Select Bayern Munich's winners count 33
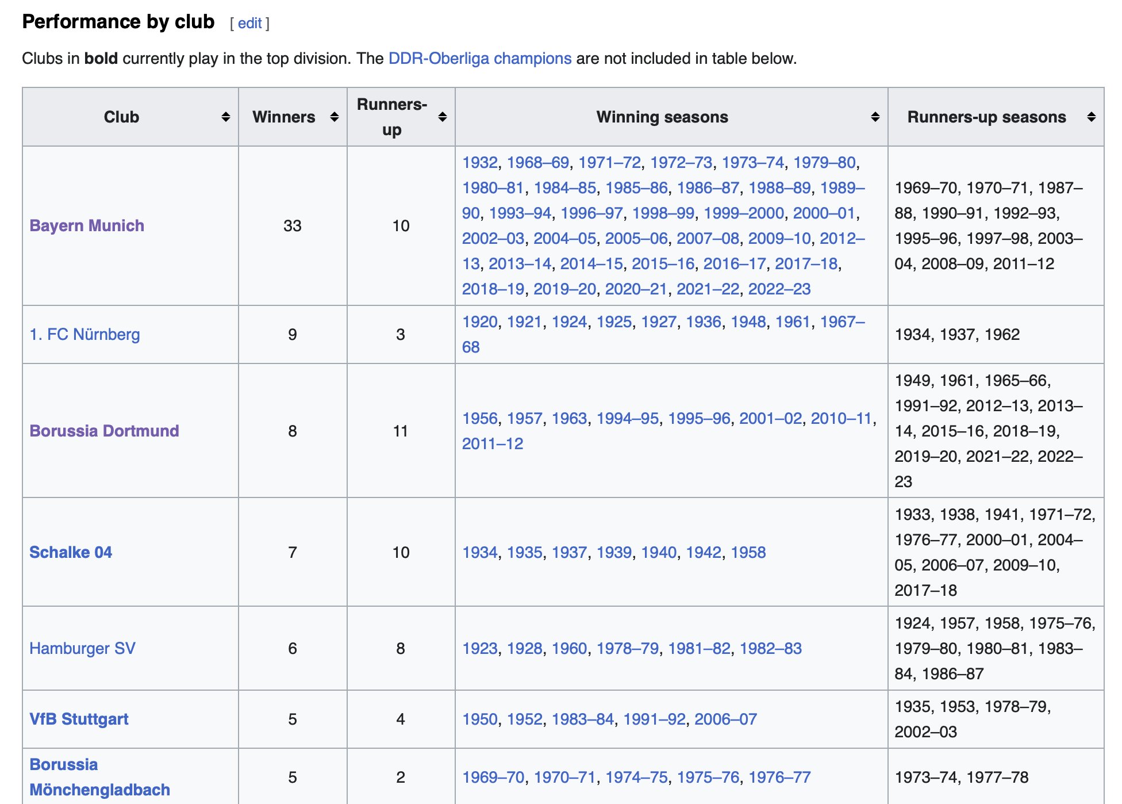This screenshot has height=804, width=1122. point(293,225)
